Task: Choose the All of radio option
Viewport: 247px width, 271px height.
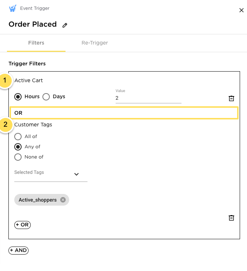Action: coord(18,137)
